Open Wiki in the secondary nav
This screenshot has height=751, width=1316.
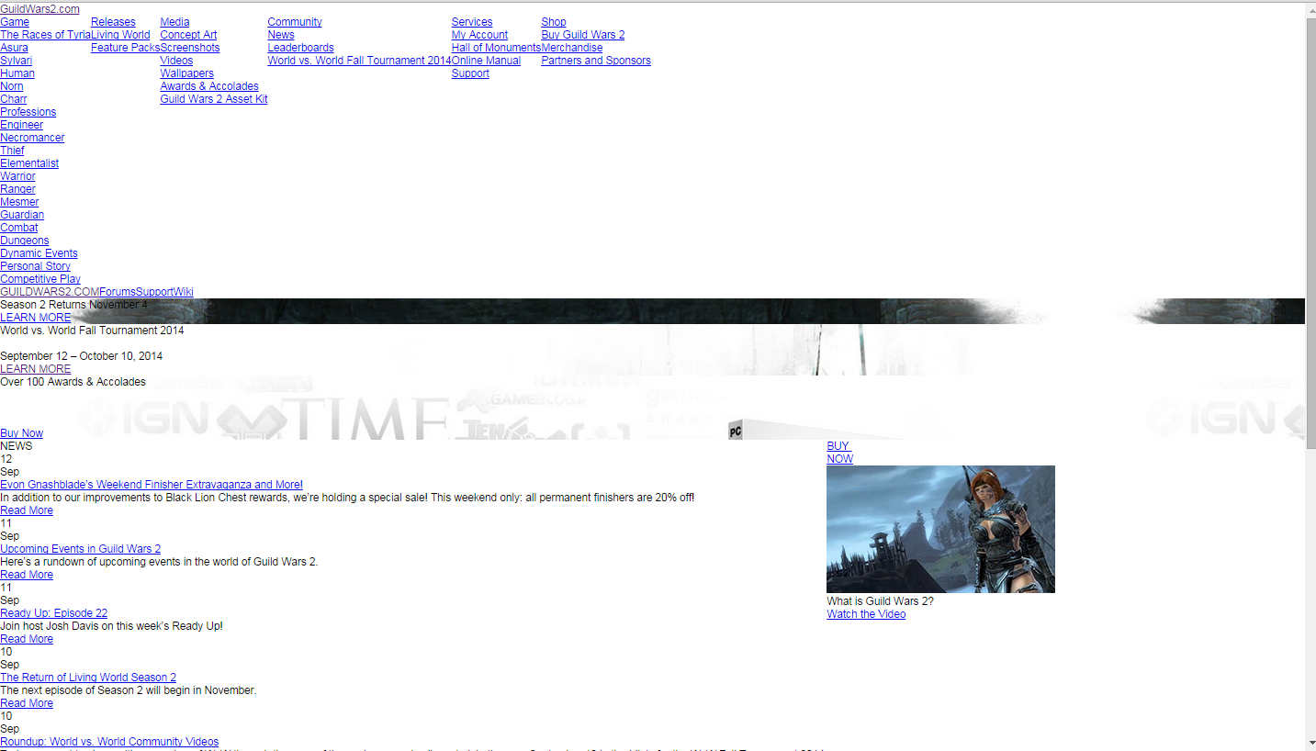click(184, 292)
